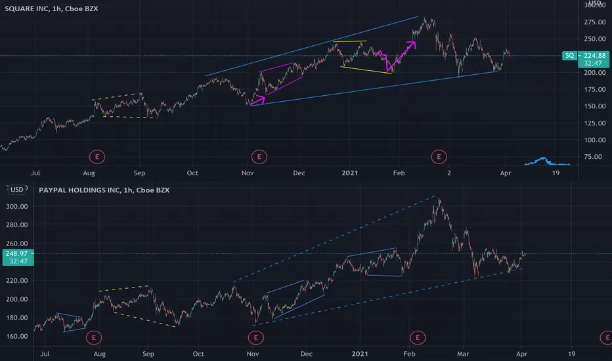This screenshot has height=361, width=612.
Task: Click 220.00 on PayPal price axis
Action: (17, 281)
